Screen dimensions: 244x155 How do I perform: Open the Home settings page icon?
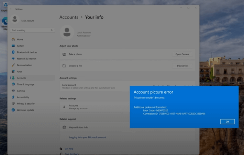[x=13, y=39]
